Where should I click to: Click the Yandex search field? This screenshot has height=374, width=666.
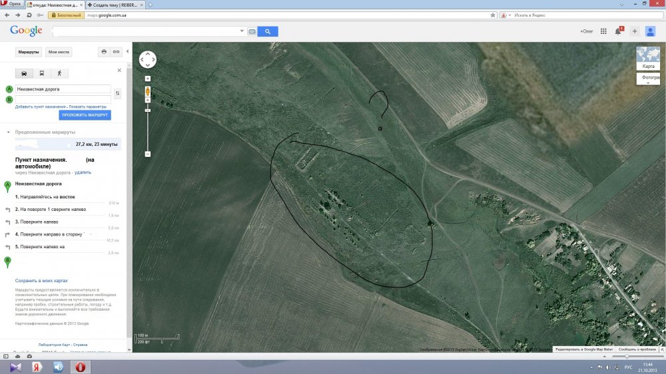(x=586, y=15)
